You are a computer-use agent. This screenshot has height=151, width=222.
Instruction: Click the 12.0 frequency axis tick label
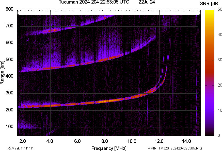point(159,141)
